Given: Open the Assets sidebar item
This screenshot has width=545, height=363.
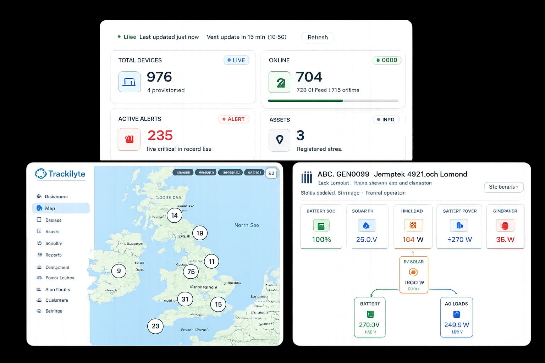Looking at the screenshot, I should tap(48, 231).
